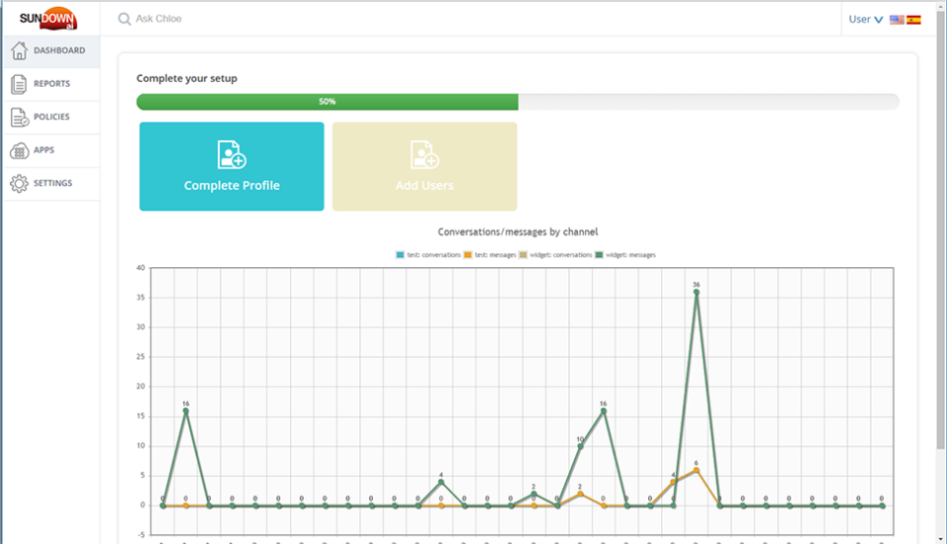The image size is (947, 544).
Task: Click the "Conversations/messages by channel" chart title
Action: pyautogui.click(x=518, y=232)
